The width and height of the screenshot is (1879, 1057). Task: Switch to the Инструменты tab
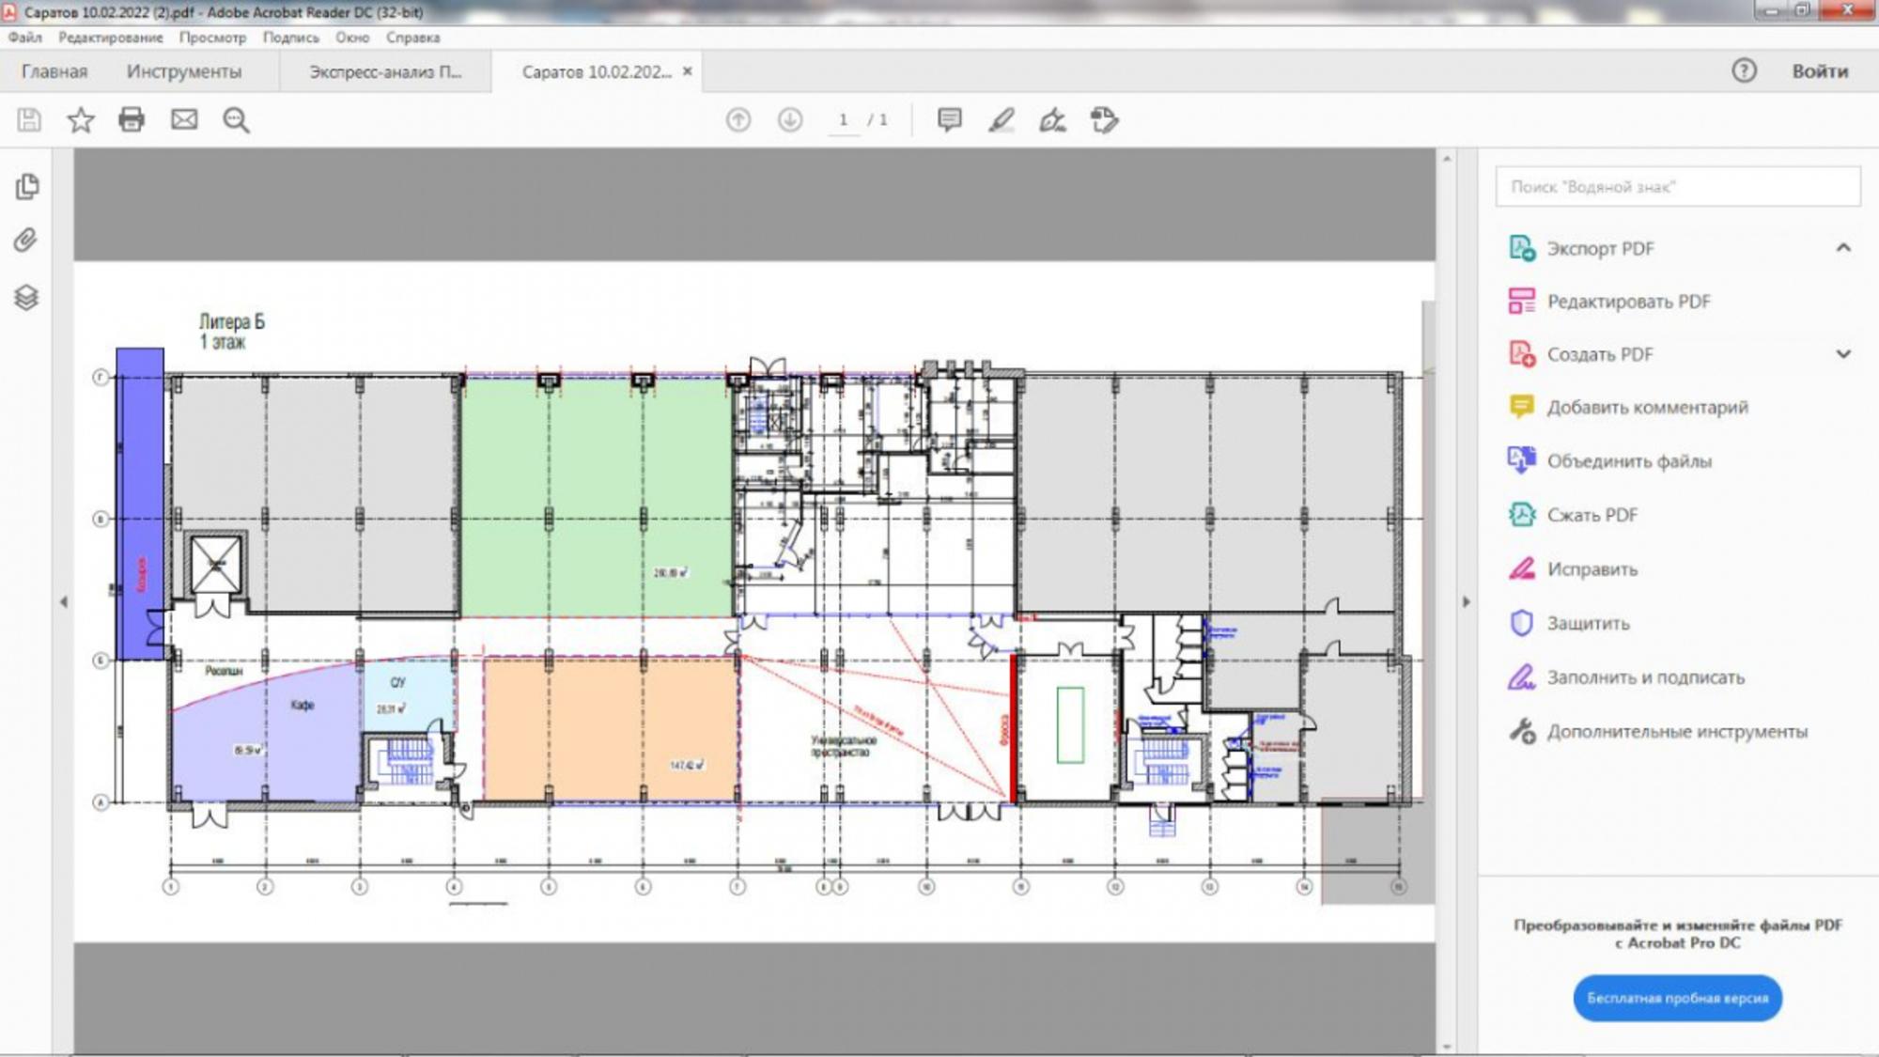[184, 71]
